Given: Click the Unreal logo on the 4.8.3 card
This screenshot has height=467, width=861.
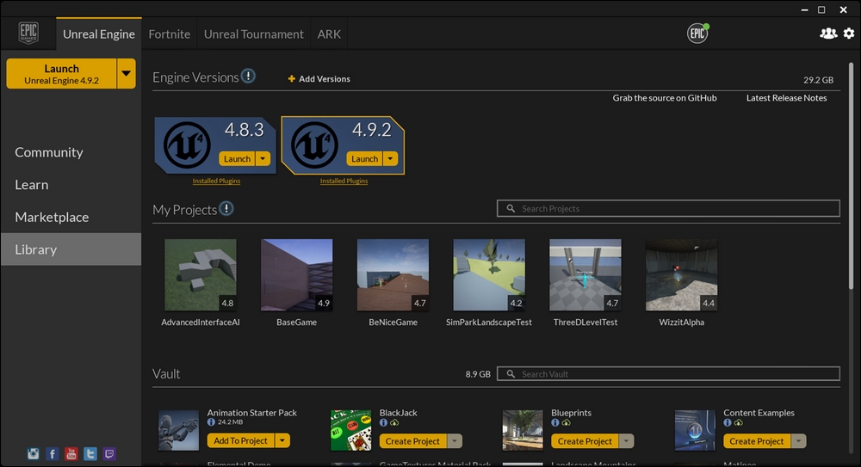Looking at the screenshot, I should (187, 144).
